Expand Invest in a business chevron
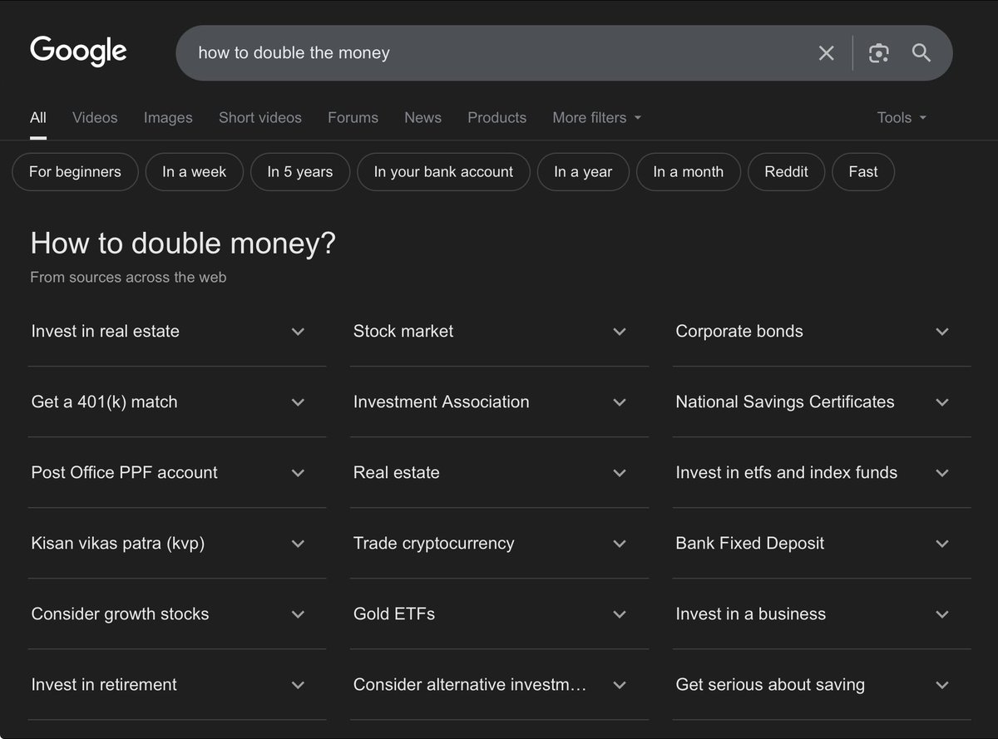This screenshot has width=998, height=739. tap(941, 614)
